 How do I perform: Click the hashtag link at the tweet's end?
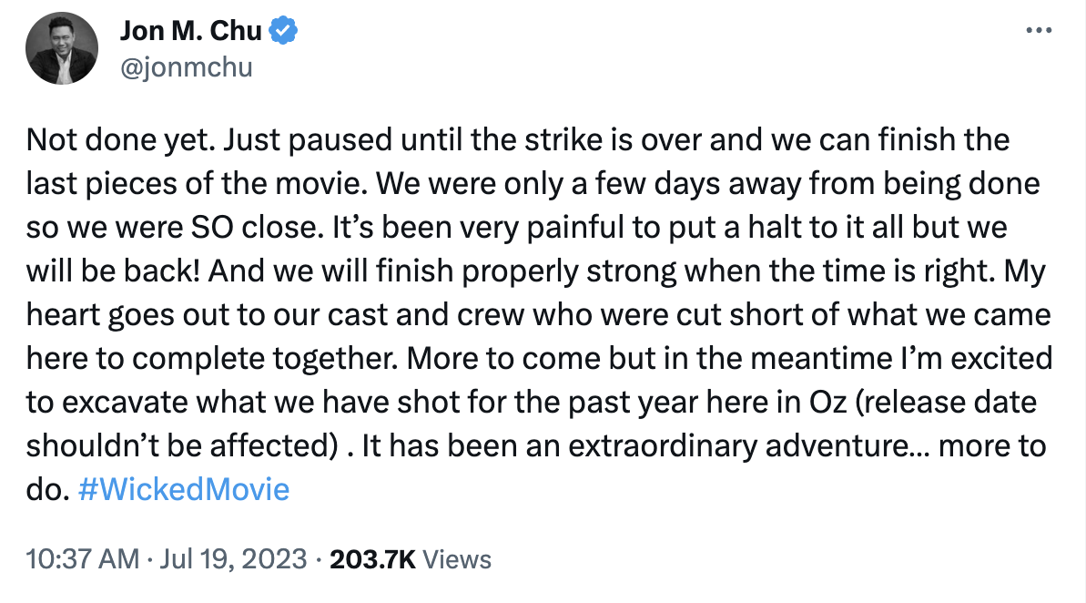pos(185,489)
